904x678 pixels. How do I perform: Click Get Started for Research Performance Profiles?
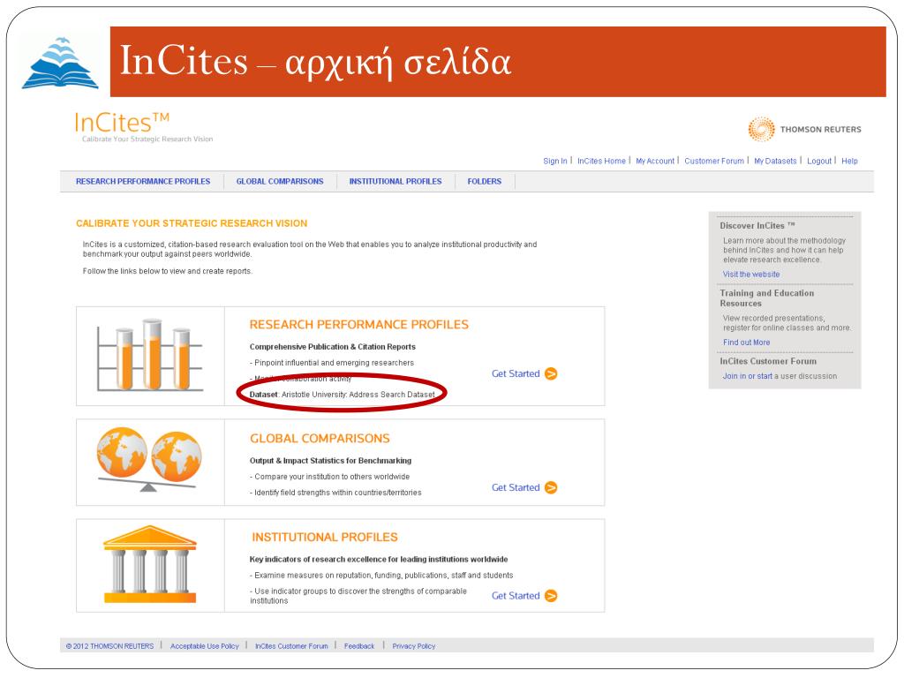(516, 373)
